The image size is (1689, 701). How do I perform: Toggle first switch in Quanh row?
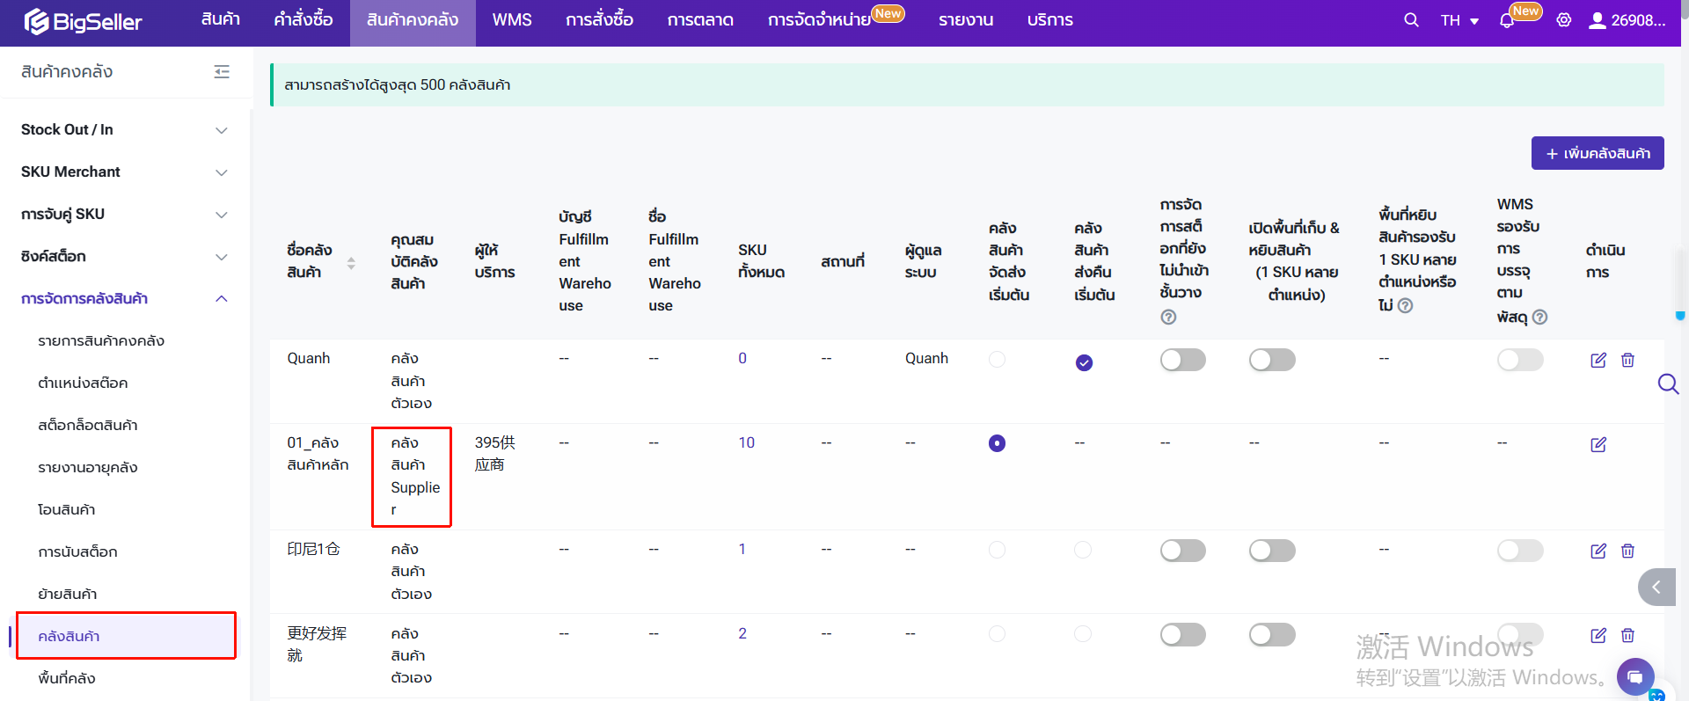(1182, 360)
